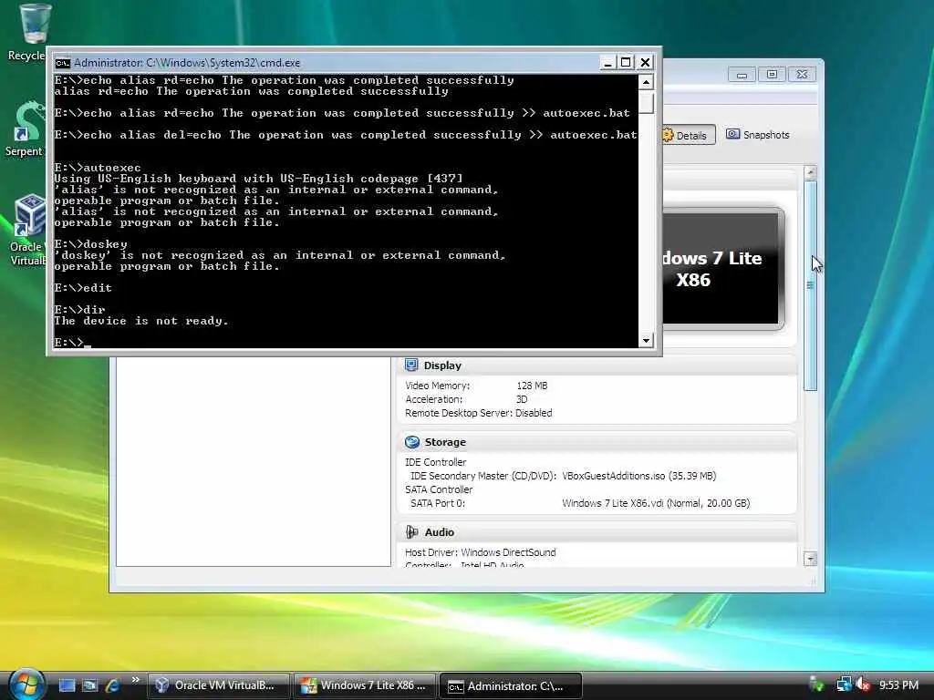This screenshot has width=934, height=700.
Task: Click VirtualBox details scrollbar thumb
Action: coord(810,285)
